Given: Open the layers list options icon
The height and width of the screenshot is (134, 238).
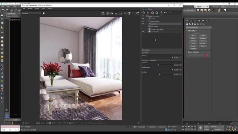Looking at the screenshot, I should (161, 13).
